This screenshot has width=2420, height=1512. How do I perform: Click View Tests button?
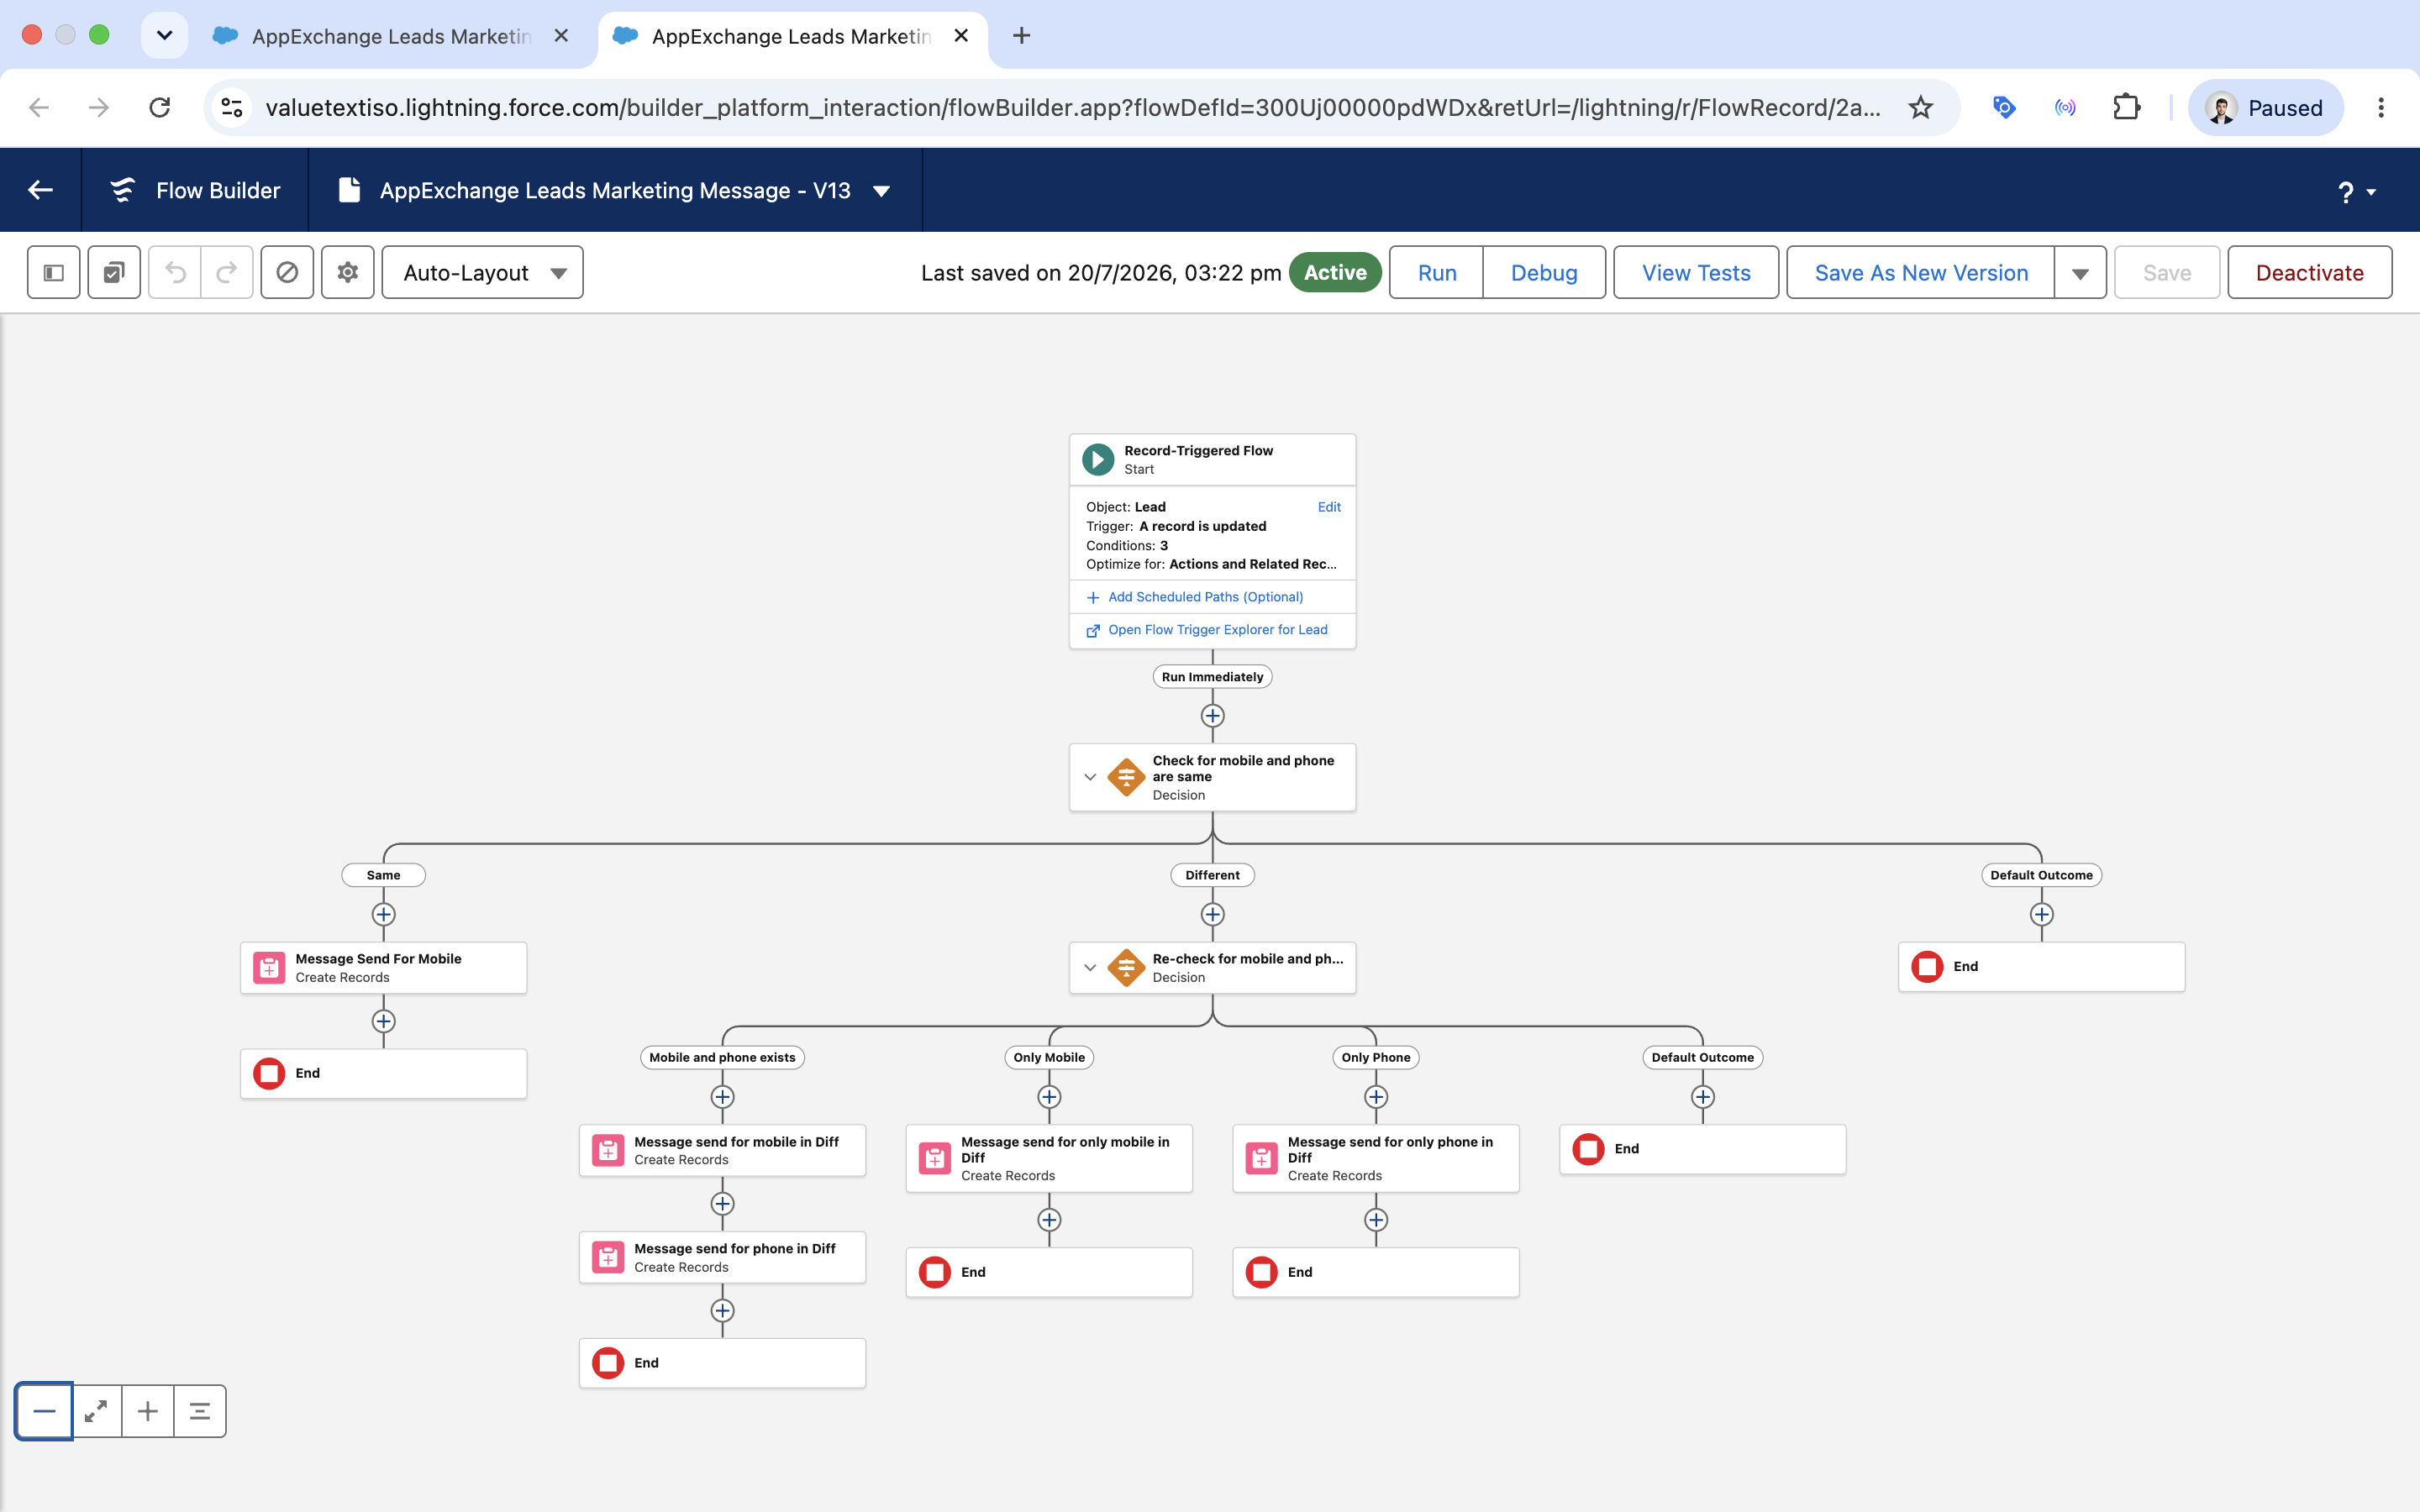1696,272
